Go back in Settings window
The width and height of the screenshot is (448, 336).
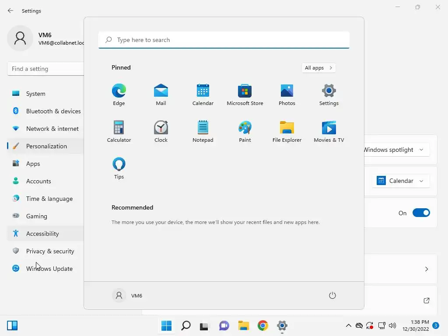click(10, 10)
